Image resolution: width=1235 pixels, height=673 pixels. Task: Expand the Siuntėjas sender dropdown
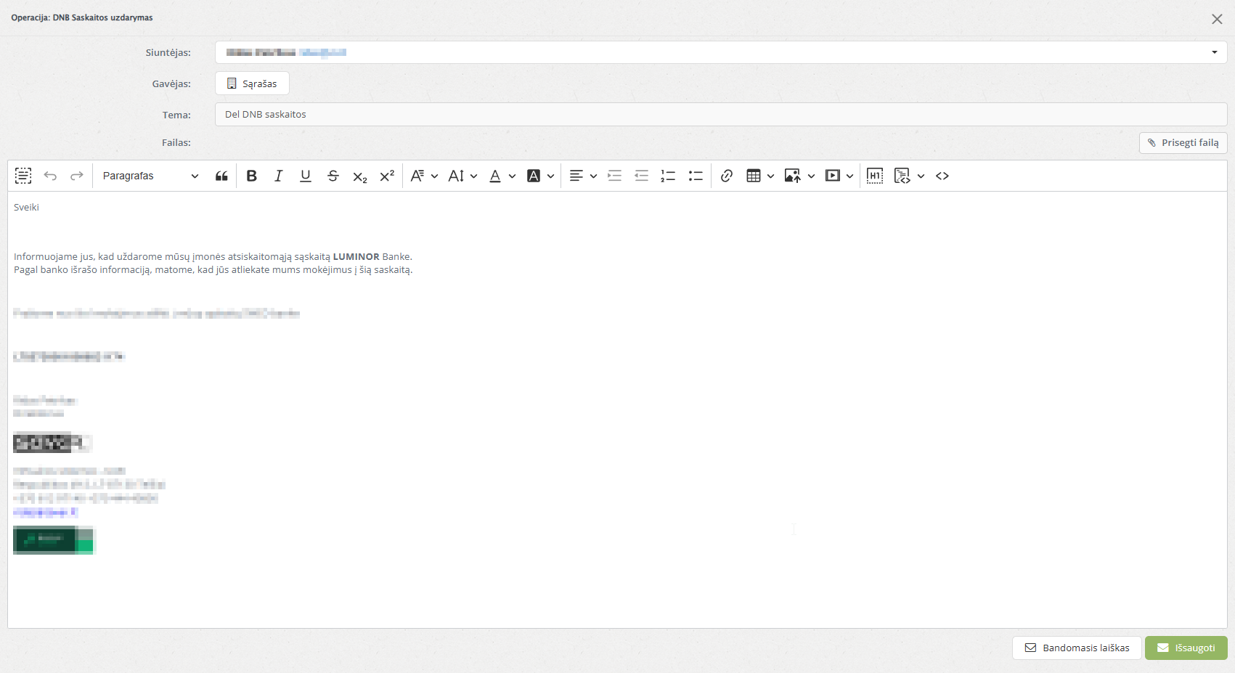pos(1214,52)
